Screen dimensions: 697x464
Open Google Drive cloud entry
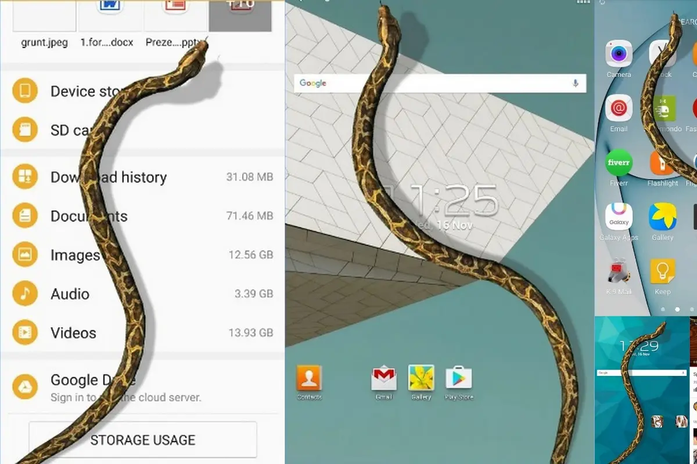142,387
